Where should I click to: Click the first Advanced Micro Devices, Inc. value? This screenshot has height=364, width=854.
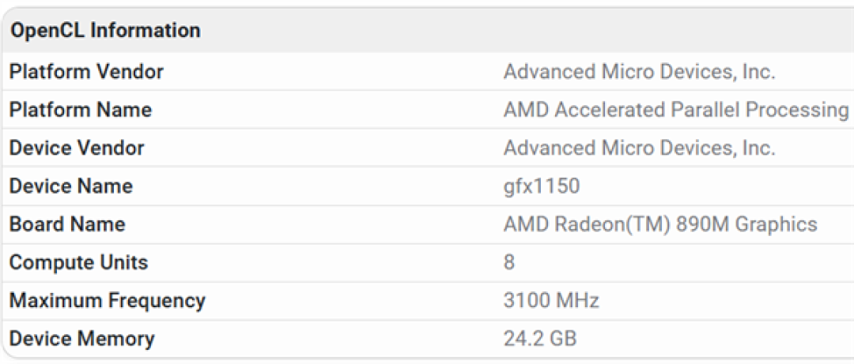point(640,71)
